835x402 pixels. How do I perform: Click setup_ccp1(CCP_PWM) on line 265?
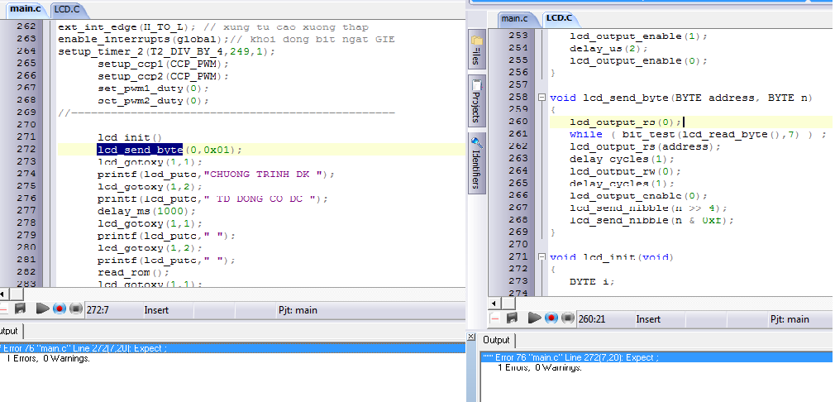tap(163, 64)
